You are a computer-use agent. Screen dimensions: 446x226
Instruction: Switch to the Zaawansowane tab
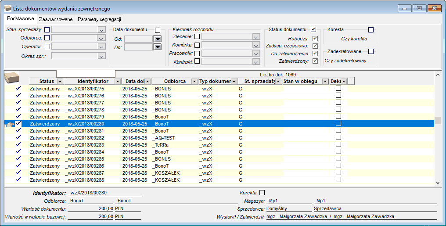pyautogui.click(x=56, y=19)
